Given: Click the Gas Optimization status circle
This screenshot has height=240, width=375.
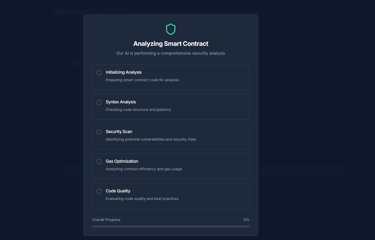Looking at the screenshot, I should pos(99,162).
